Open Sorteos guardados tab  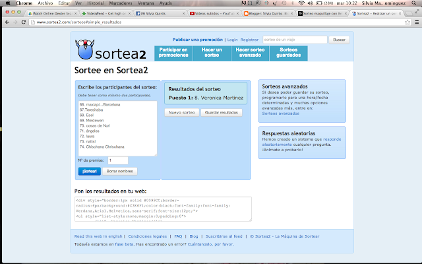click(288, 53)
